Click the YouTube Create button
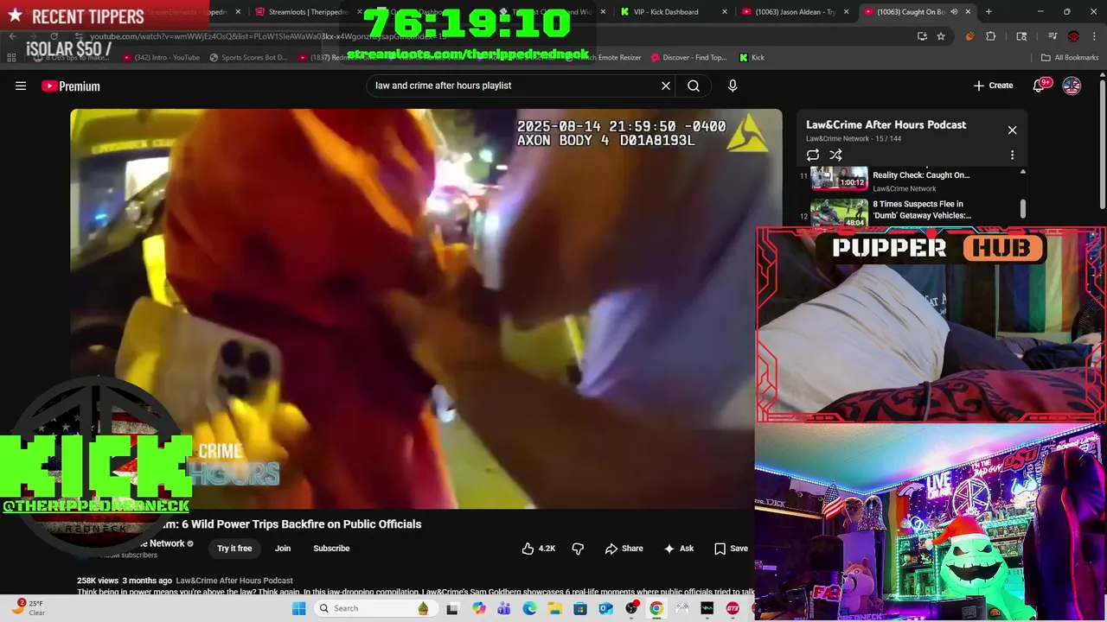 (x=993, y=86)
